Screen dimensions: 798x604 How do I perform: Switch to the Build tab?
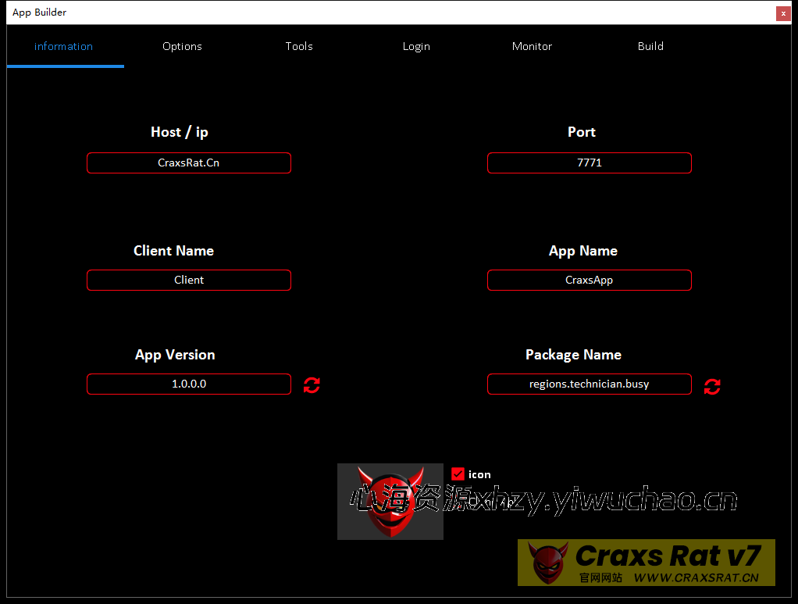click(650, 46)
